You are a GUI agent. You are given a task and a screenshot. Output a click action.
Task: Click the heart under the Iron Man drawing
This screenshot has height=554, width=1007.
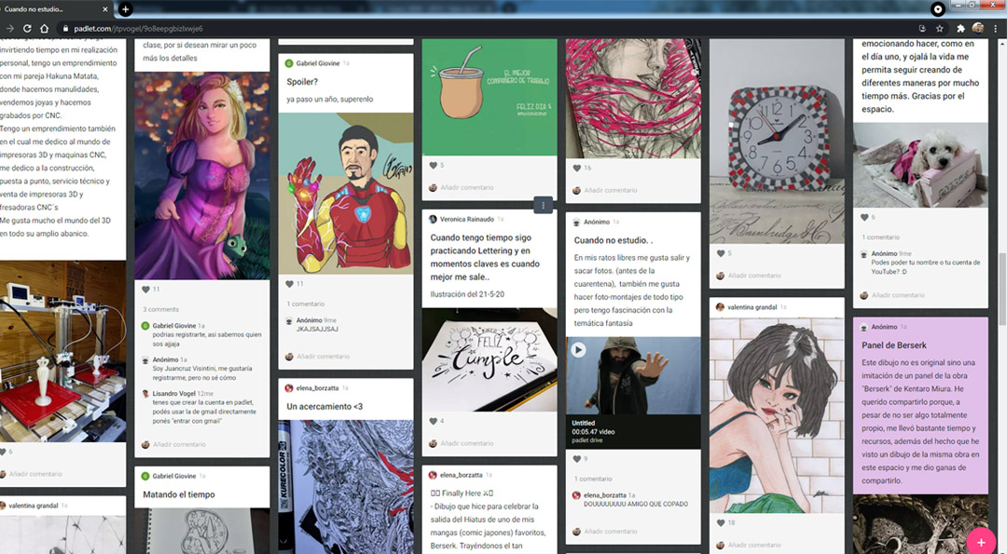pos(290,283)
